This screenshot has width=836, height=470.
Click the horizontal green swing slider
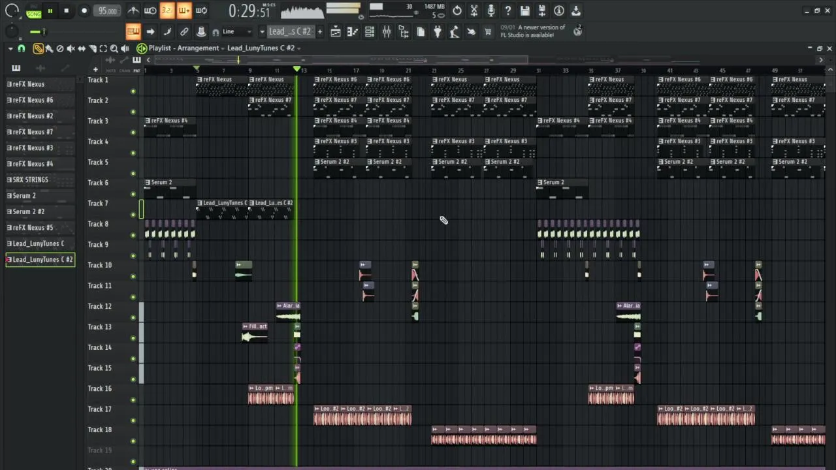coord(38,31)
